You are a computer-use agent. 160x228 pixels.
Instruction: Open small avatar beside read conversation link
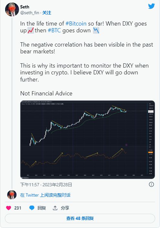[12, 195]
